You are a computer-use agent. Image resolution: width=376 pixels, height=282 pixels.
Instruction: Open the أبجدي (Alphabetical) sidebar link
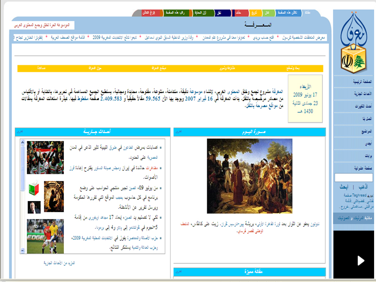coord(368,144)
